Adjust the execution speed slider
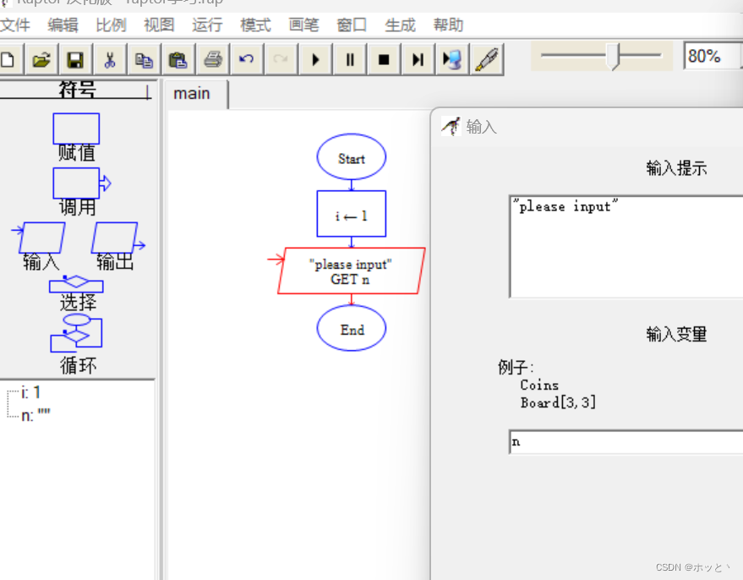 point(612,56)
